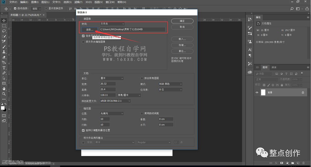Click the 确定 button
This screenshot has width=311, height=167.
point(182,21)
